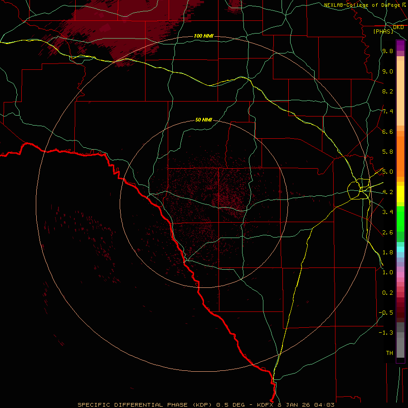Screen dimensions: 408x408
Task: Click the 9.8 value on the color scale
Action: point(388,51)
